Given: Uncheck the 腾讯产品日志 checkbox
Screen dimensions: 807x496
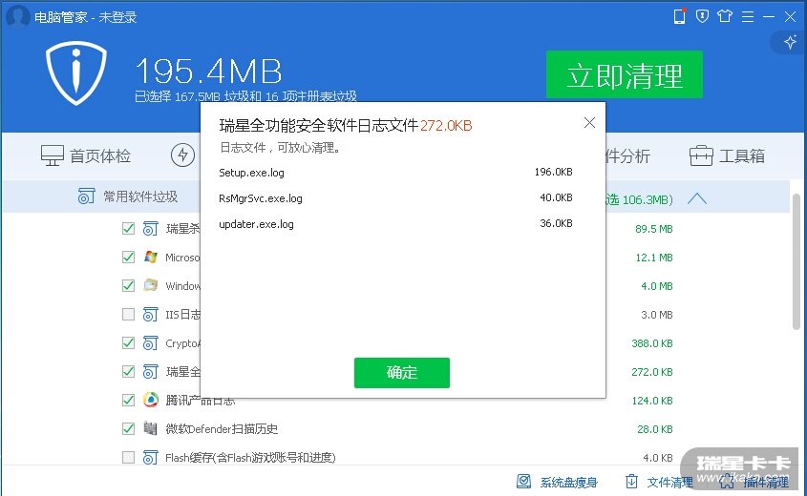Looking at the screenshot, I should click(x=128, y=400).
